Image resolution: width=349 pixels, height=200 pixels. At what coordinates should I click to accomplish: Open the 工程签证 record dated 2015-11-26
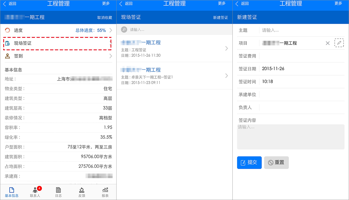(x=174, y=48)
